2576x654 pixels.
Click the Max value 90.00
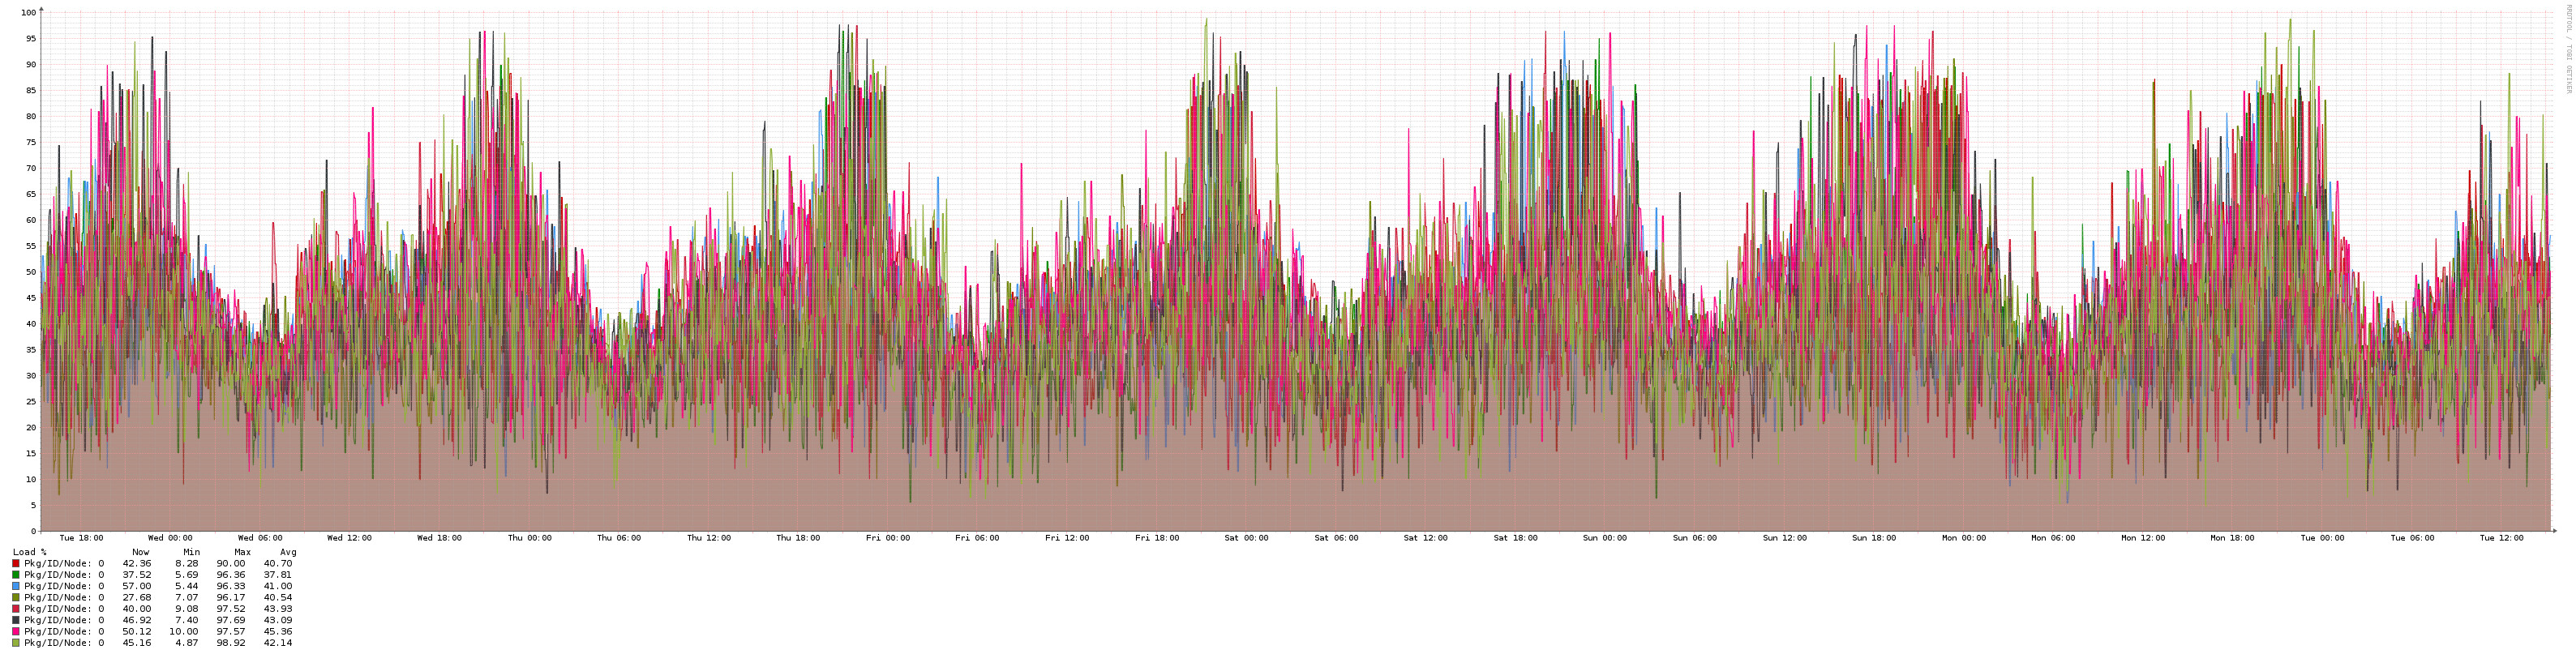tap(231, 564)
